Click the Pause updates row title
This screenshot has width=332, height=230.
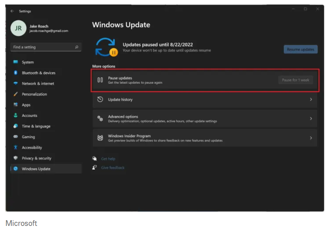point(120,78)
